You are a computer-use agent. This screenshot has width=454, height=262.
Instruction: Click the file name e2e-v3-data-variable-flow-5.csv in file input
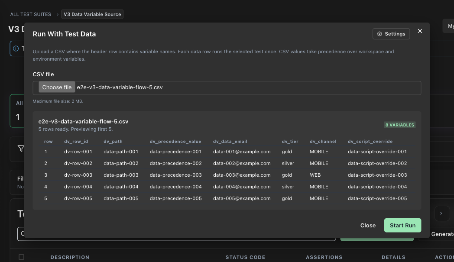(x=120, y=87)
